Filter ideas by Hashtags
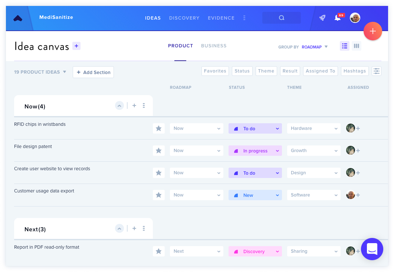The width and height of the screenshot is (394, 272). [x=355, y=71]
